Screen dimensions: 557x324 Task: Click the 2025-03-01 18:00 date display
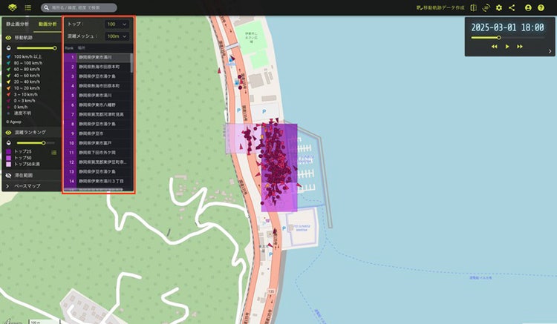507,27
